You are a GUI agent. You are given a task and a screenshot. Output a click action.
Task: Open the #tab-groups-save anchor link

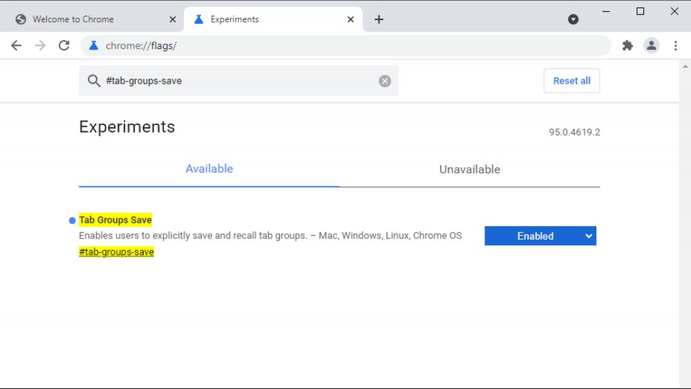116,252
